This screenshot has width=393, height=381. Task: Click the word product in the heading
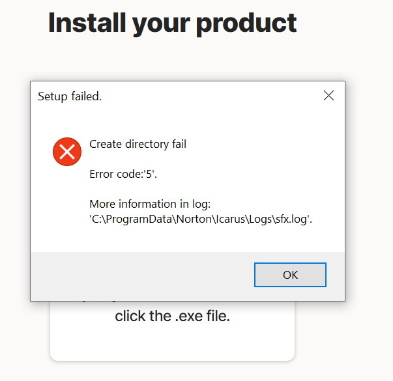pos(246,24)
